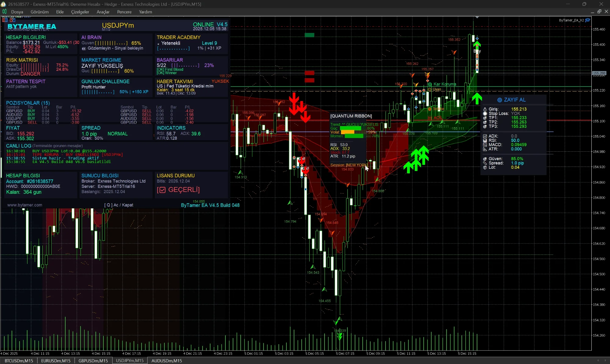Click the TP1 target icon

pos(485,118)
